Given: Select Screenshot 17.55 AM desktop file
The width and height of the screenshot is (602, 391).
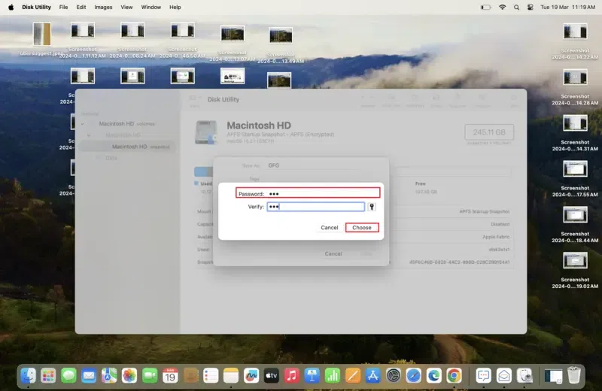Looking at the screenshot, I should (575, 179).
